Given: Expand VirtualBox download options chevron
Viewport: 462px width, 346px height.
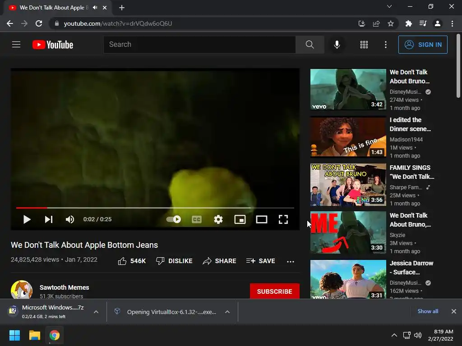Looking at the screenshot, I should click(x=227, y=312).
